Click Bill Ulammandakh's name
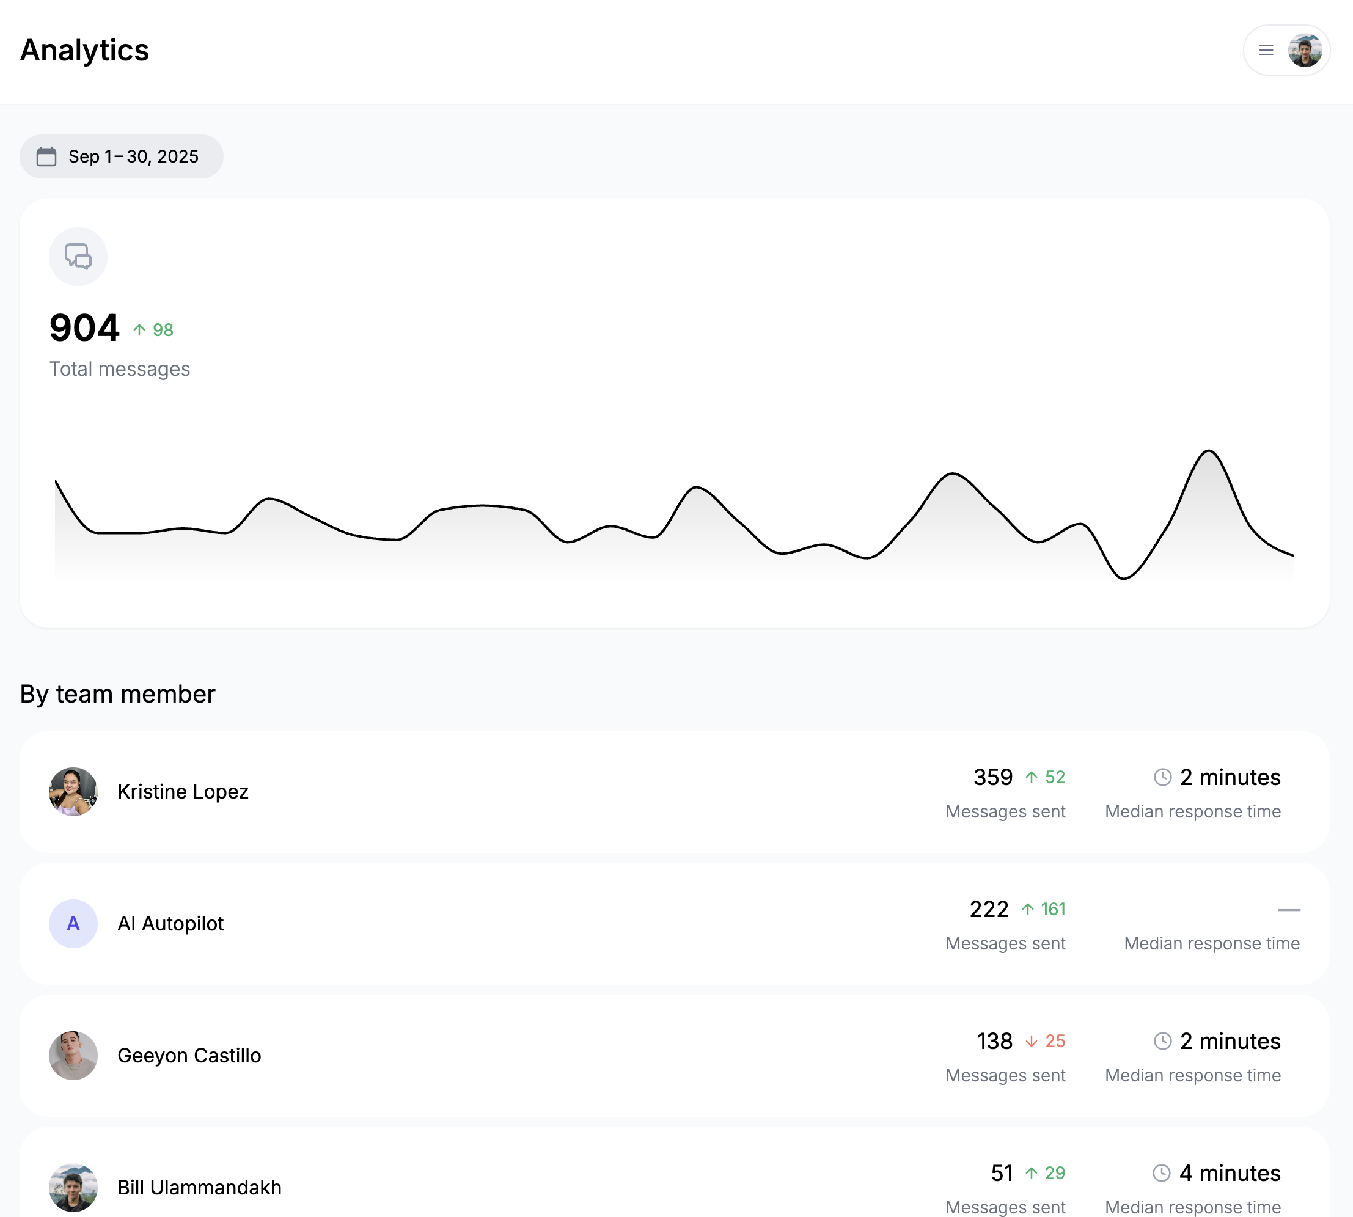Screen dimensions: 1353x1217 pos(199,1187)
